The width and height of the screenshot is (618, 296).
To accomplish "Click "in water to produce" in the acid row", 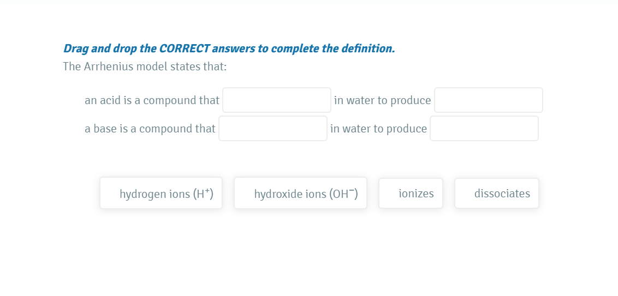I will pos(382,100).
